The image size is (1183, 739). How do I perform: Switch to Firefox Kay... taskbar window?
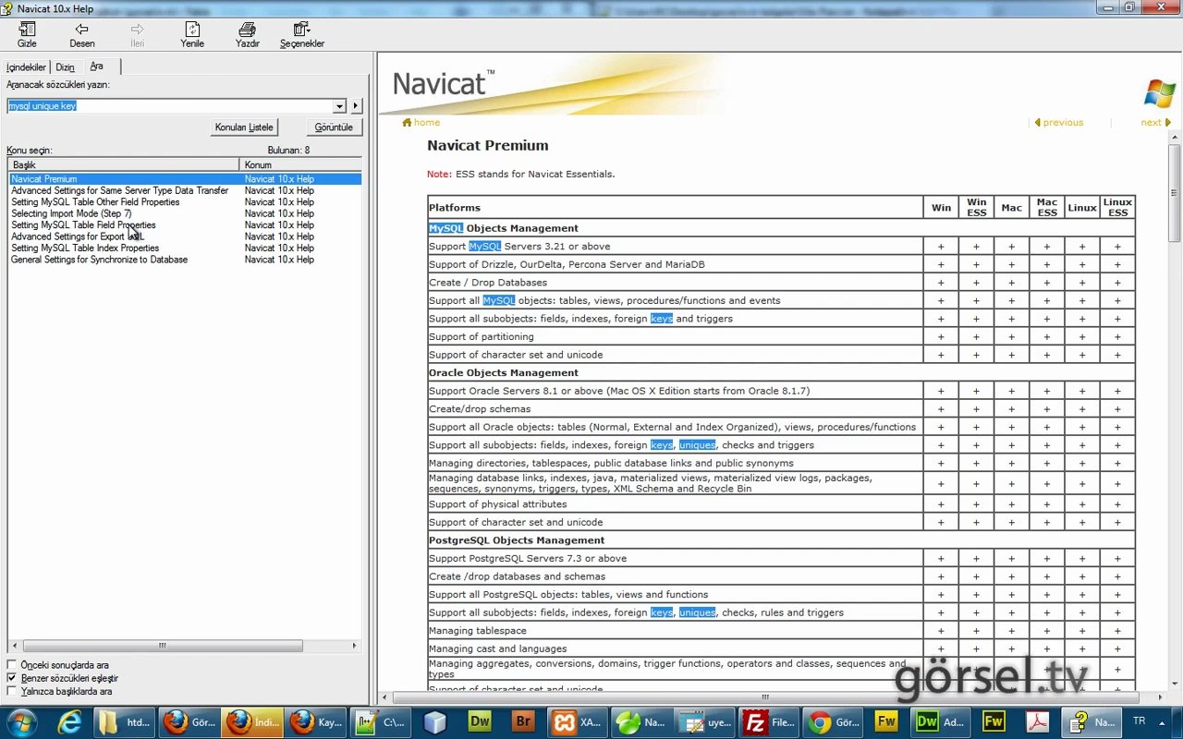click(x=315, y=721)
